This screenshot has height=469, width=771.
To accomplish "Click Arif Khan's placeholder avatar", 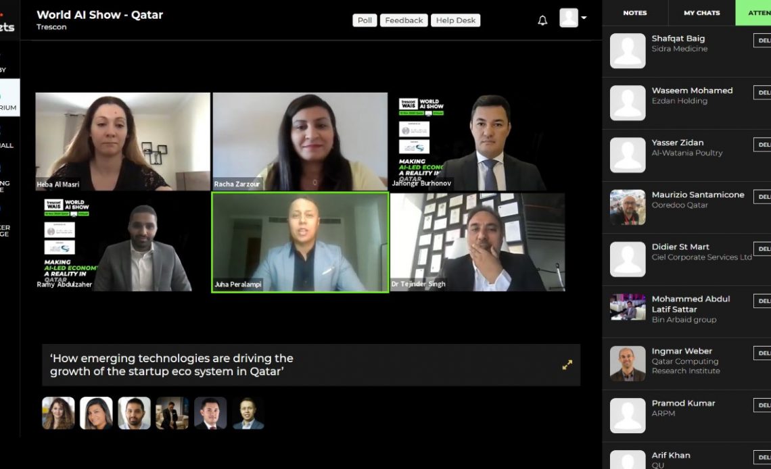I will point(628,460).
